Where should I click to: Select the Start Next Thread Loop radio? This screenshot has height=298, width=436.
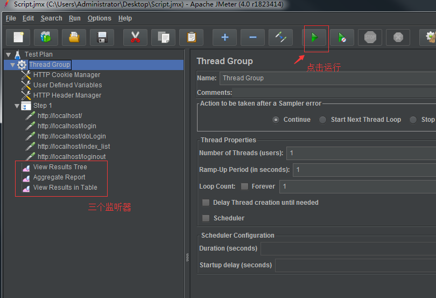[x=322, y=120]
